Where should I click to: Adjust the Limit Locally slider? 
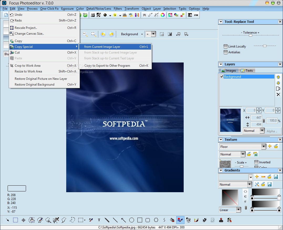(x=265, y=46)
